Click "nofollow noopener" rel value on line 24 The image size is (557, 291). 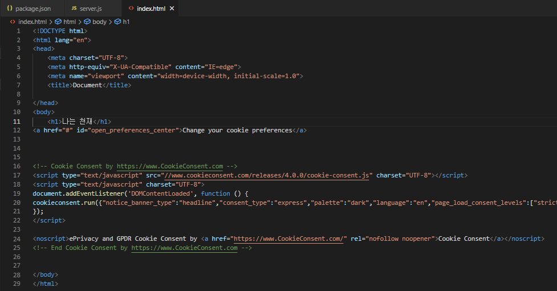click(400, 239)
